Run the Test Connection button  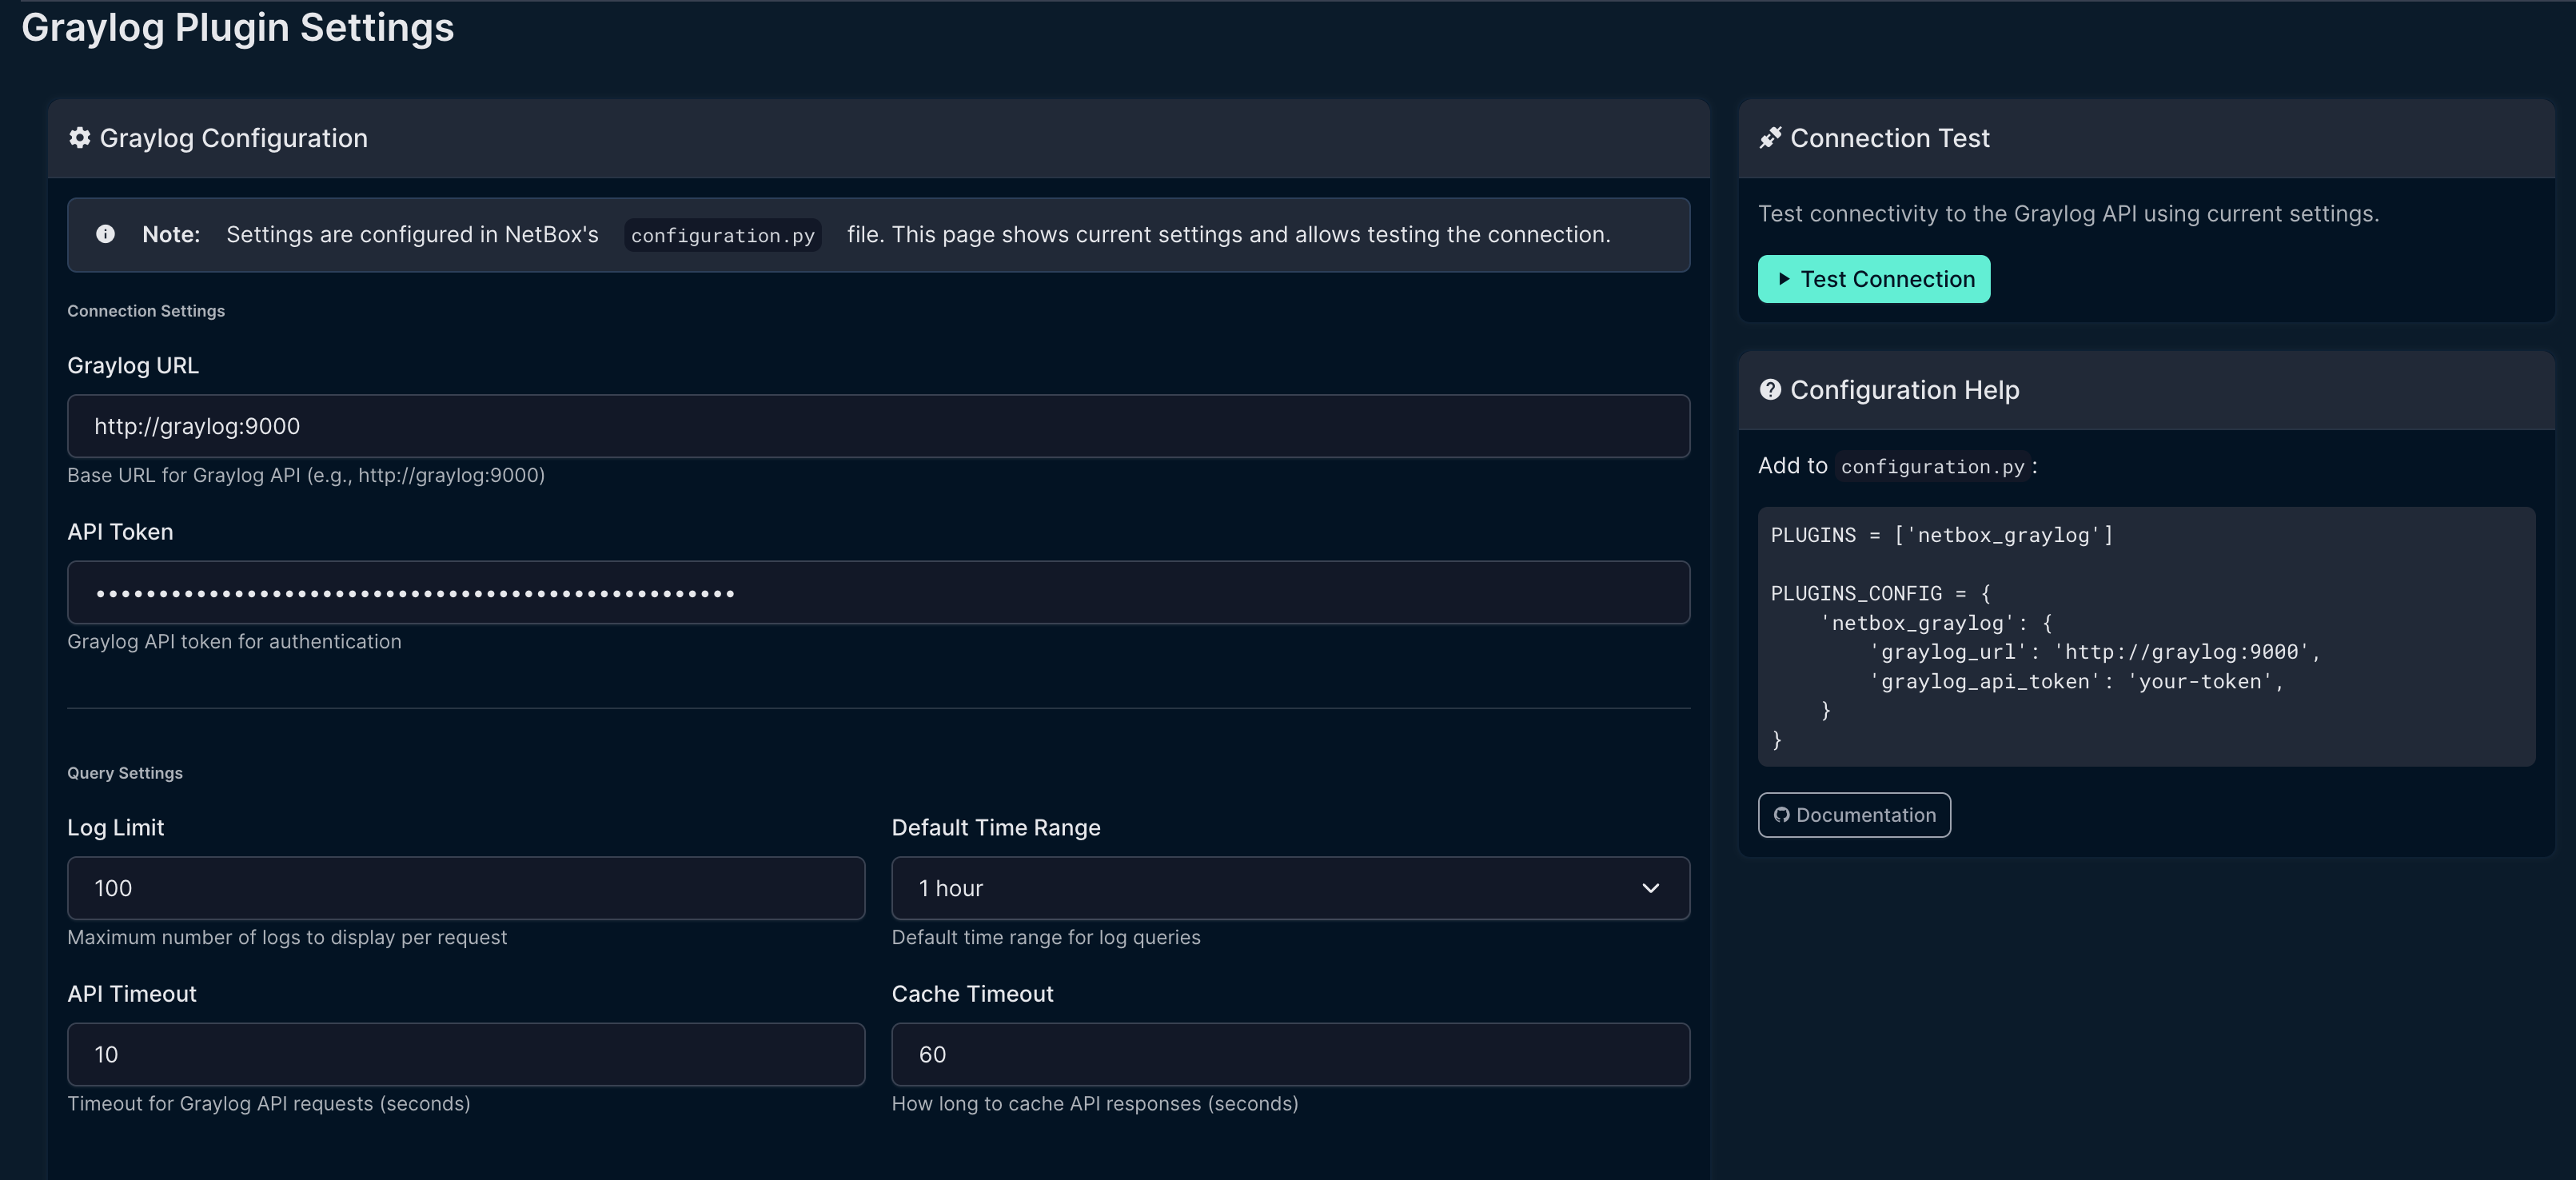click(x=1874, y=279)
